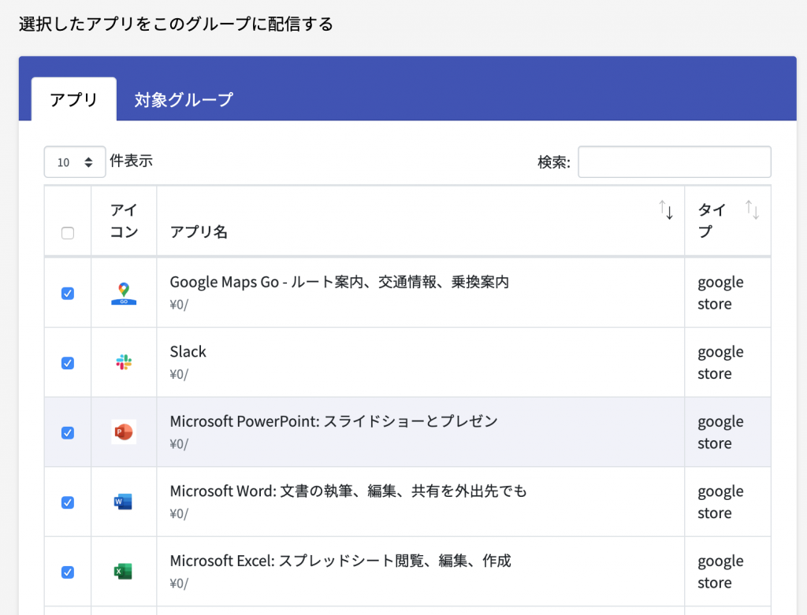Click google store in Google Maps row
The height and width of the screenshot is (615, 807).
(720, 293)
